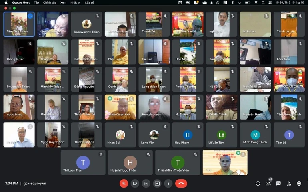
Task: Open more options three-dot menu
Action: click(x=168, y=183)
